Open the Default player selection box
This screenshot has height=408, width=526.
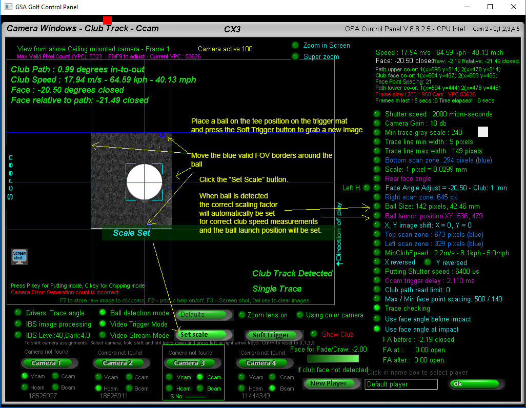pos(401,384)
